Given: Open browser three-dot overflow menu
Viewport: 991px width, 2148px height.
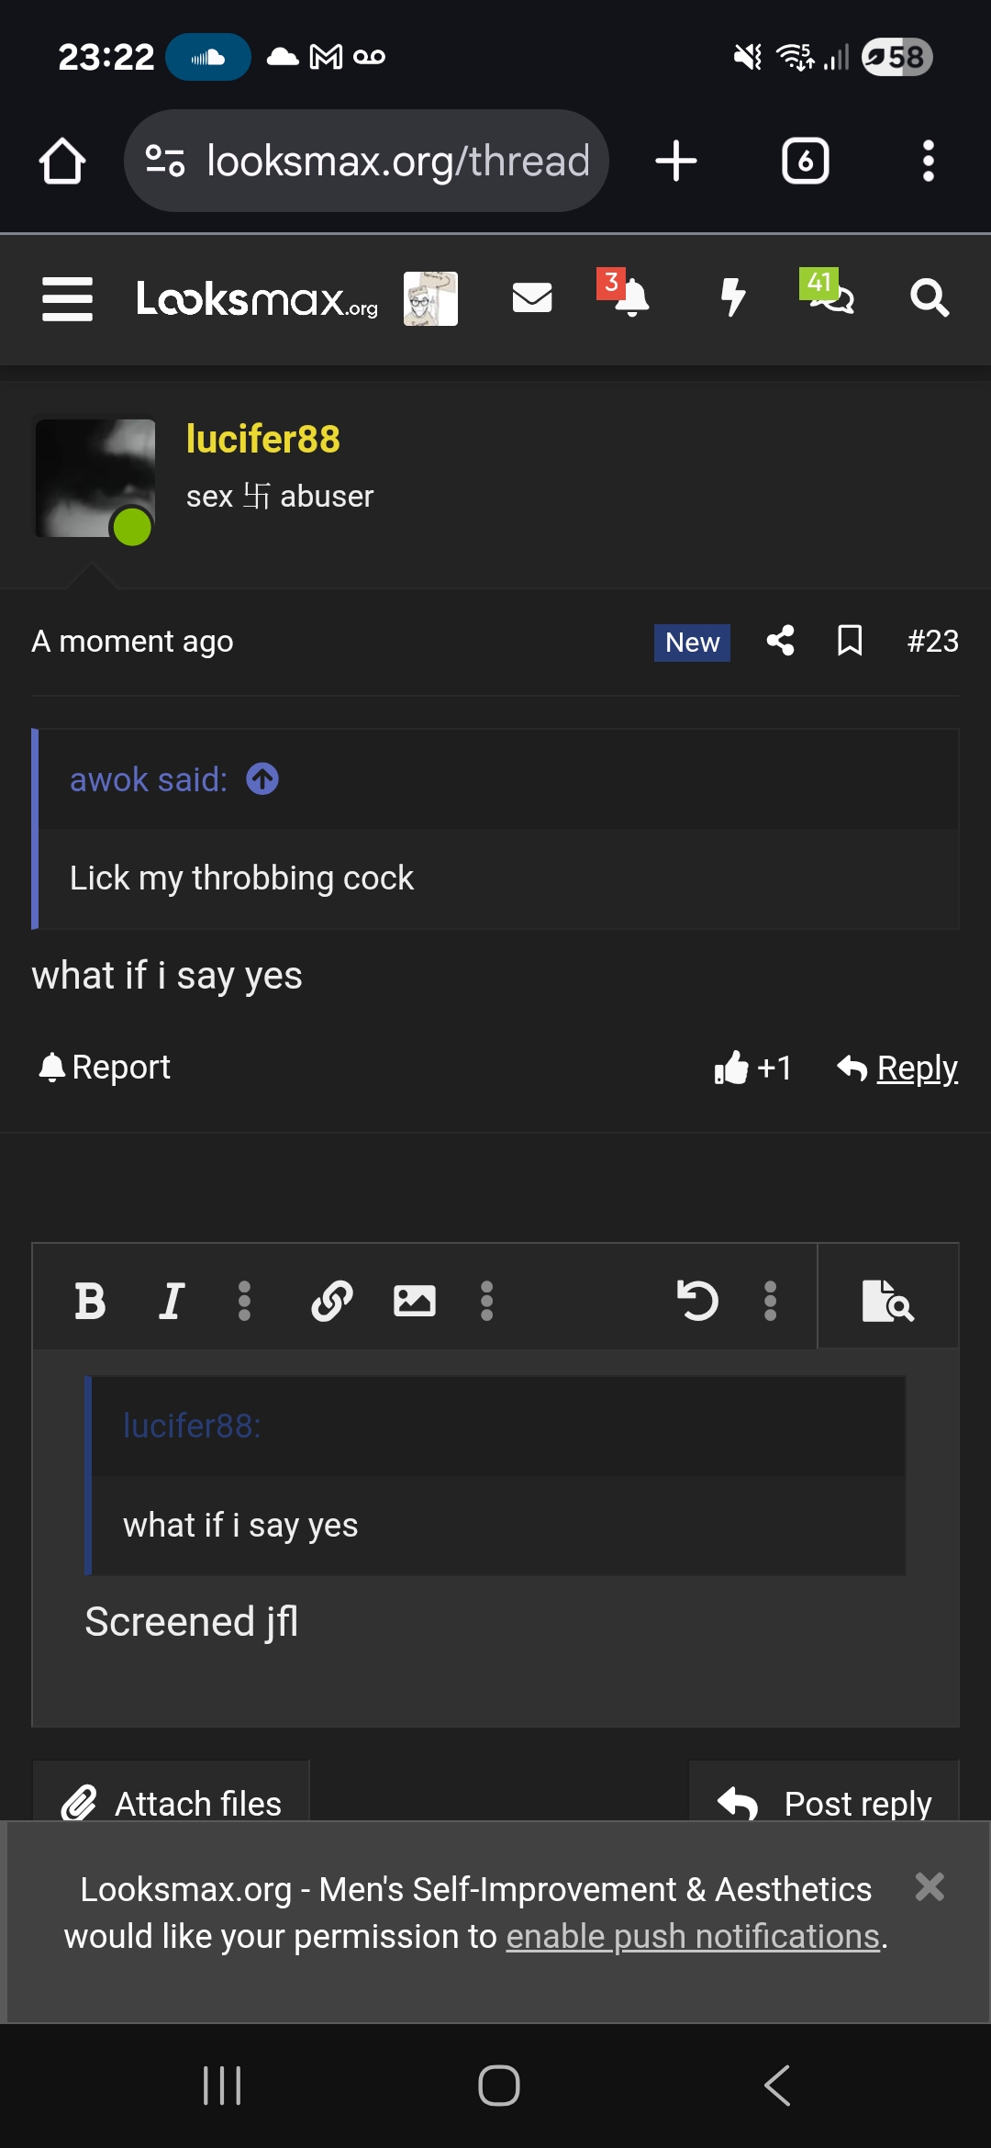Looking at the screenshot, I should click(928, 162).
